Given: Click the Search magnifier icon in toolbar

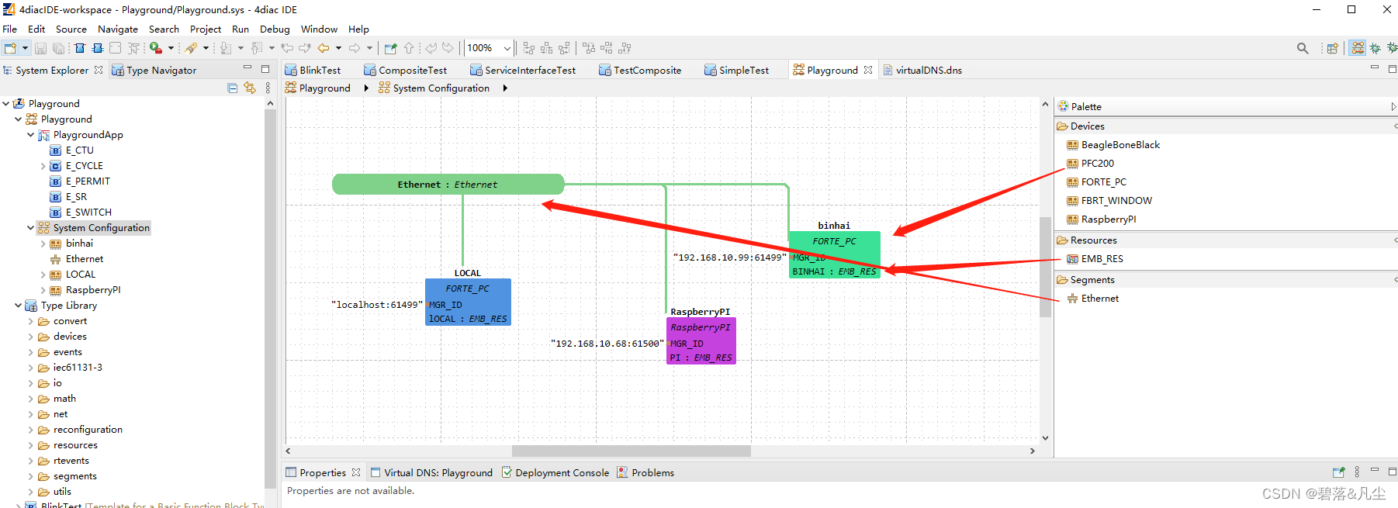Looking at the screenshot, I should point(1302,48).
